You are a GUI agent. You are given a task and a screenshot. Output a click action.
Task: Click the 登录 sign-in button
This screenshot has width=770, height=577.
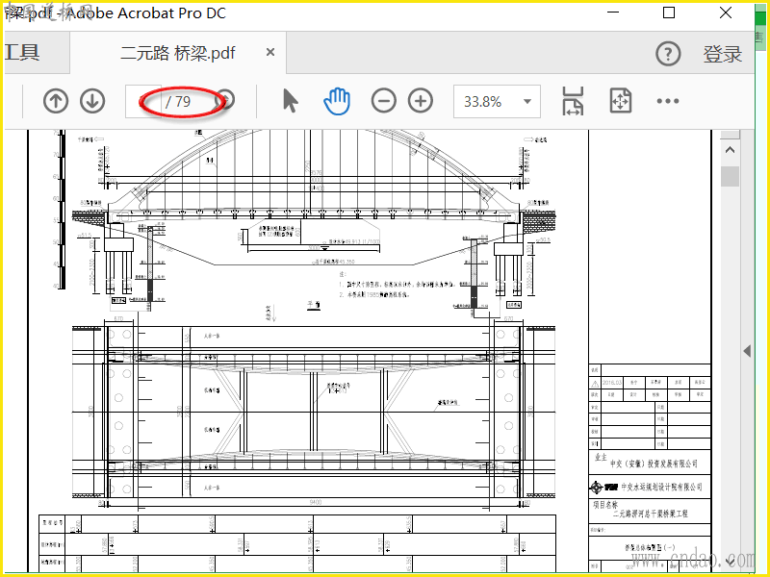click(723, 54)
